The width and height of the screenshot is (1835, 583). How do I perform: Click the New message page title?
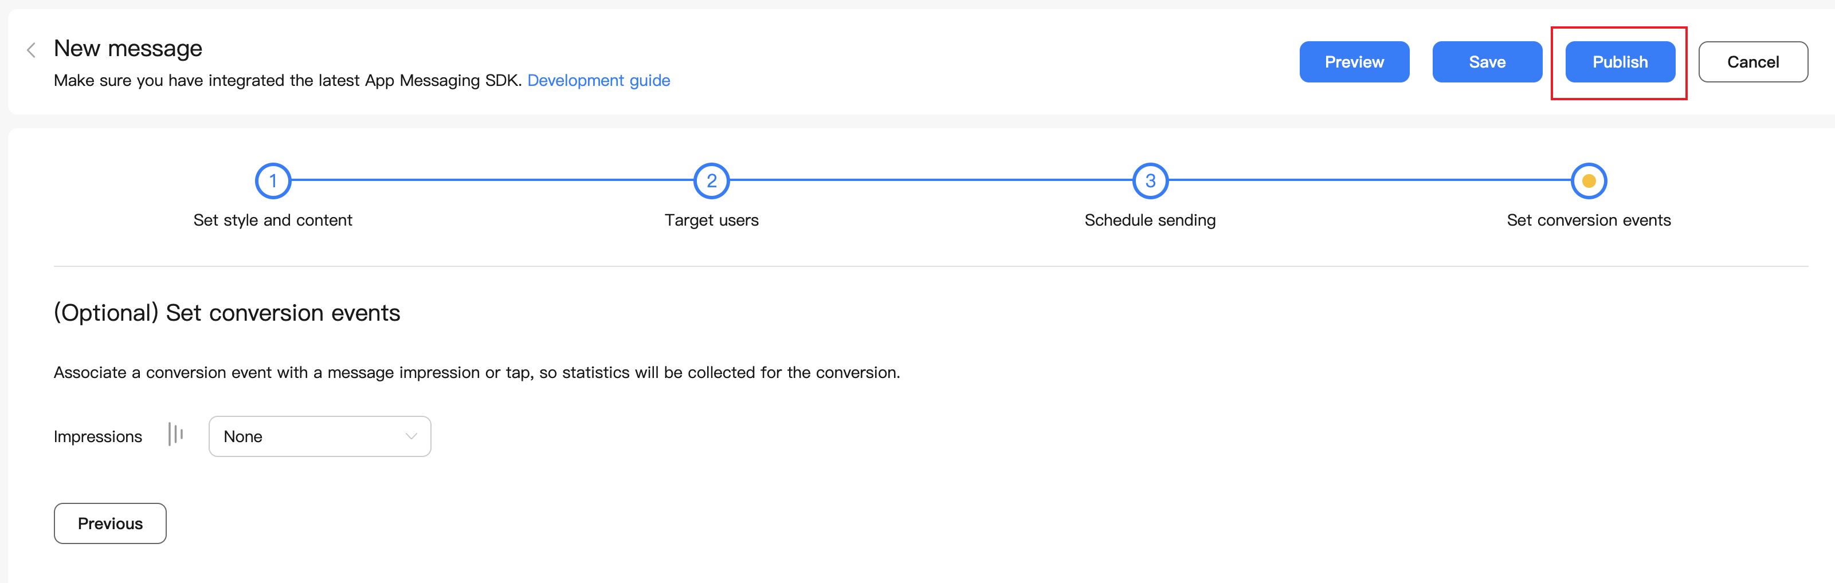128,49
